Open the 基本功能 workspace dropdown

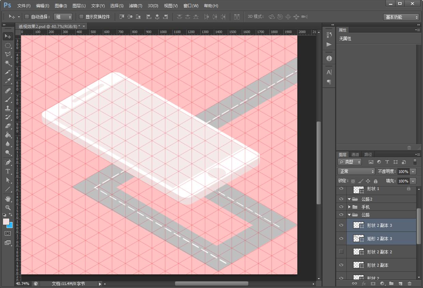[401, 17]
